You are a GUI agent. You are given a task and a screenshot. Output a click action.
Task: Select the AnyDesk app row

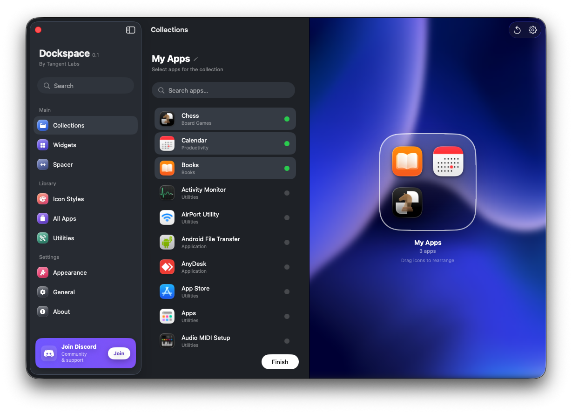(225, 267)
